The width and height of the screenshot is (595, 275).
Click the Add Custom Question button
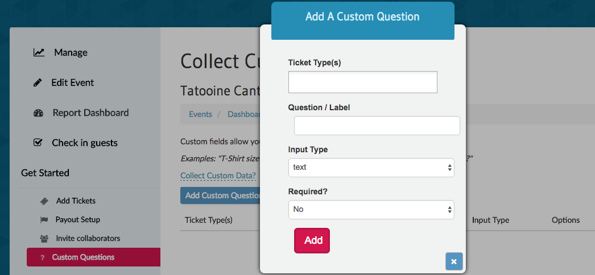pyautogui.click(x=220, y=195)
